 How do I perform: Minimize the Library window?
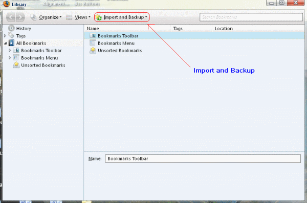(271, 3)
